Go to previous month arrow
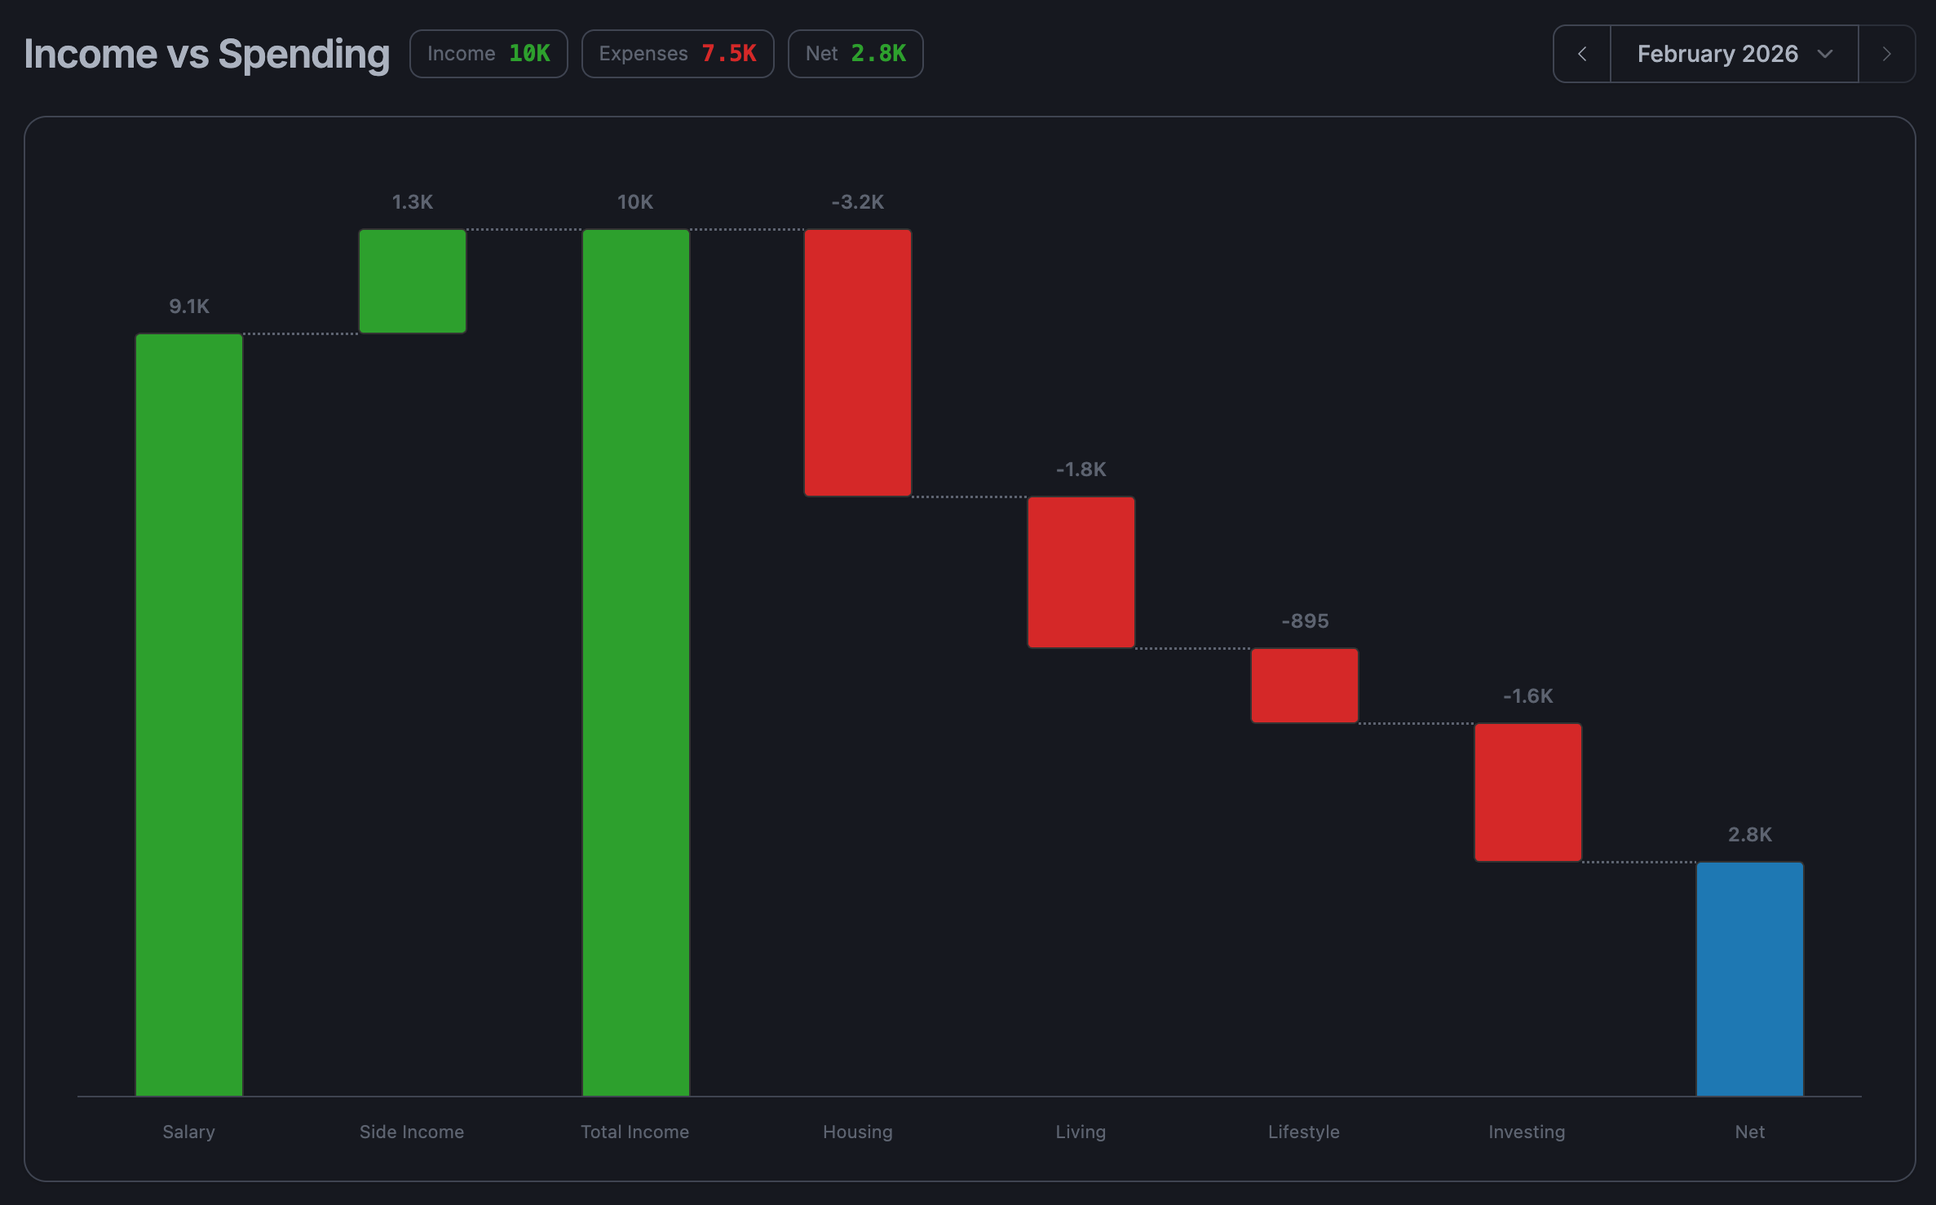 (x=1581, y=54)
